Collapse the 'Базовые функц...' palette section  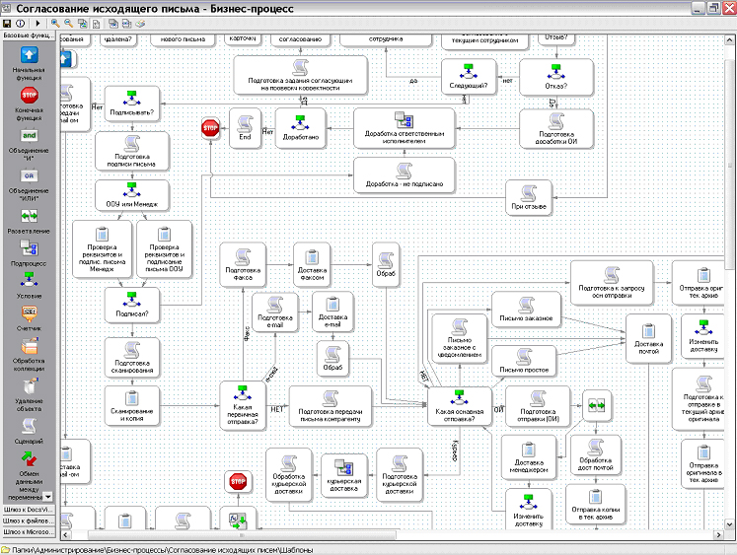pos(30,35)
